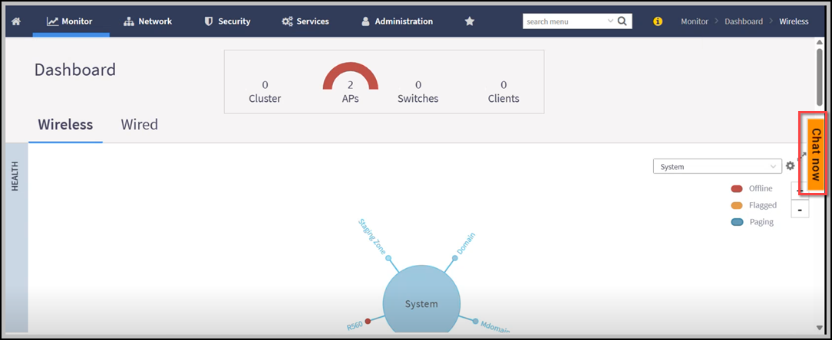
Task: Go to Dashboard breadcrumb
Action: coord(744,21)
